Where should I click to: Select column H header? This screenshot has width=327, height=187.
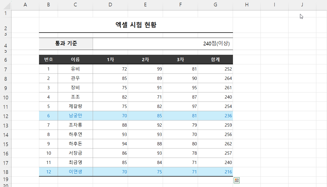coord(247,5)
